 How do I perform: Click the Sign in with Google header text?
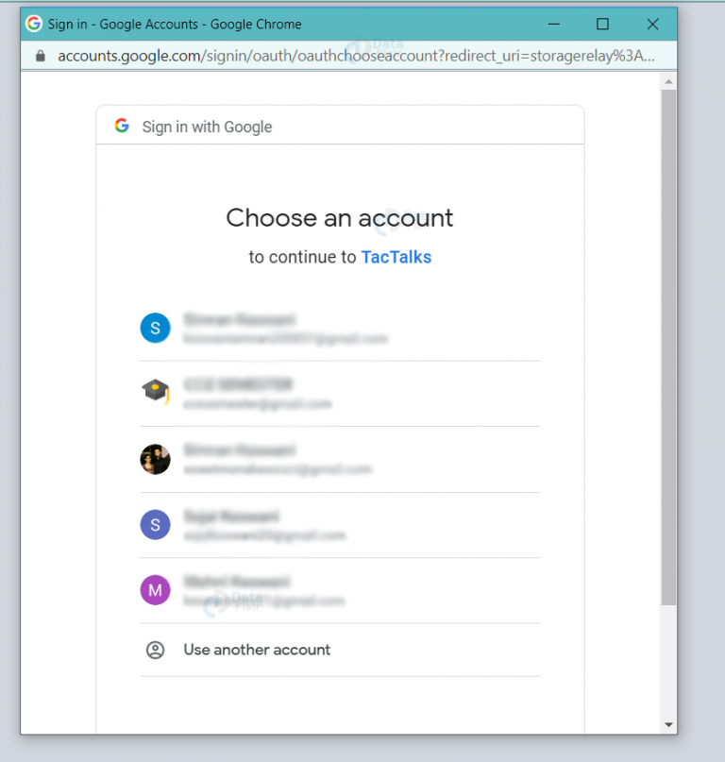click(x=207, y=127)
